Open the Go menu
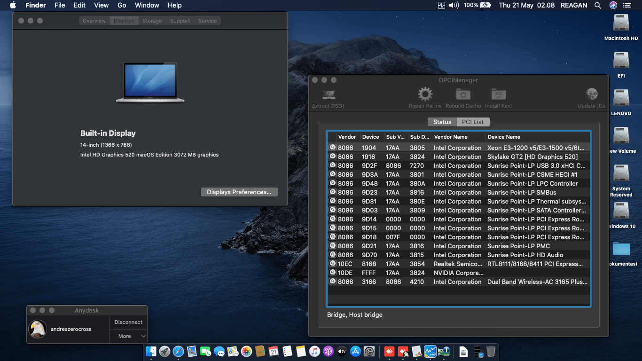Screen dimensions: 642x361 tap(122, 5)
